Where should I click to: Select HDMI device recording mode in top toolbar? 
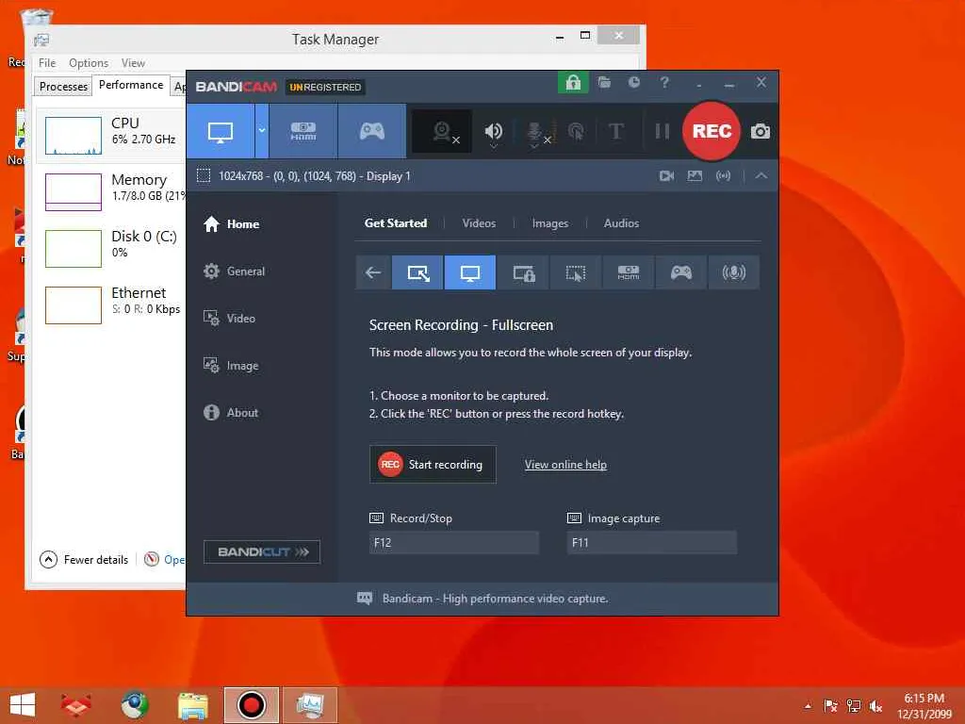pyautogui.click(x=303, y=131)
